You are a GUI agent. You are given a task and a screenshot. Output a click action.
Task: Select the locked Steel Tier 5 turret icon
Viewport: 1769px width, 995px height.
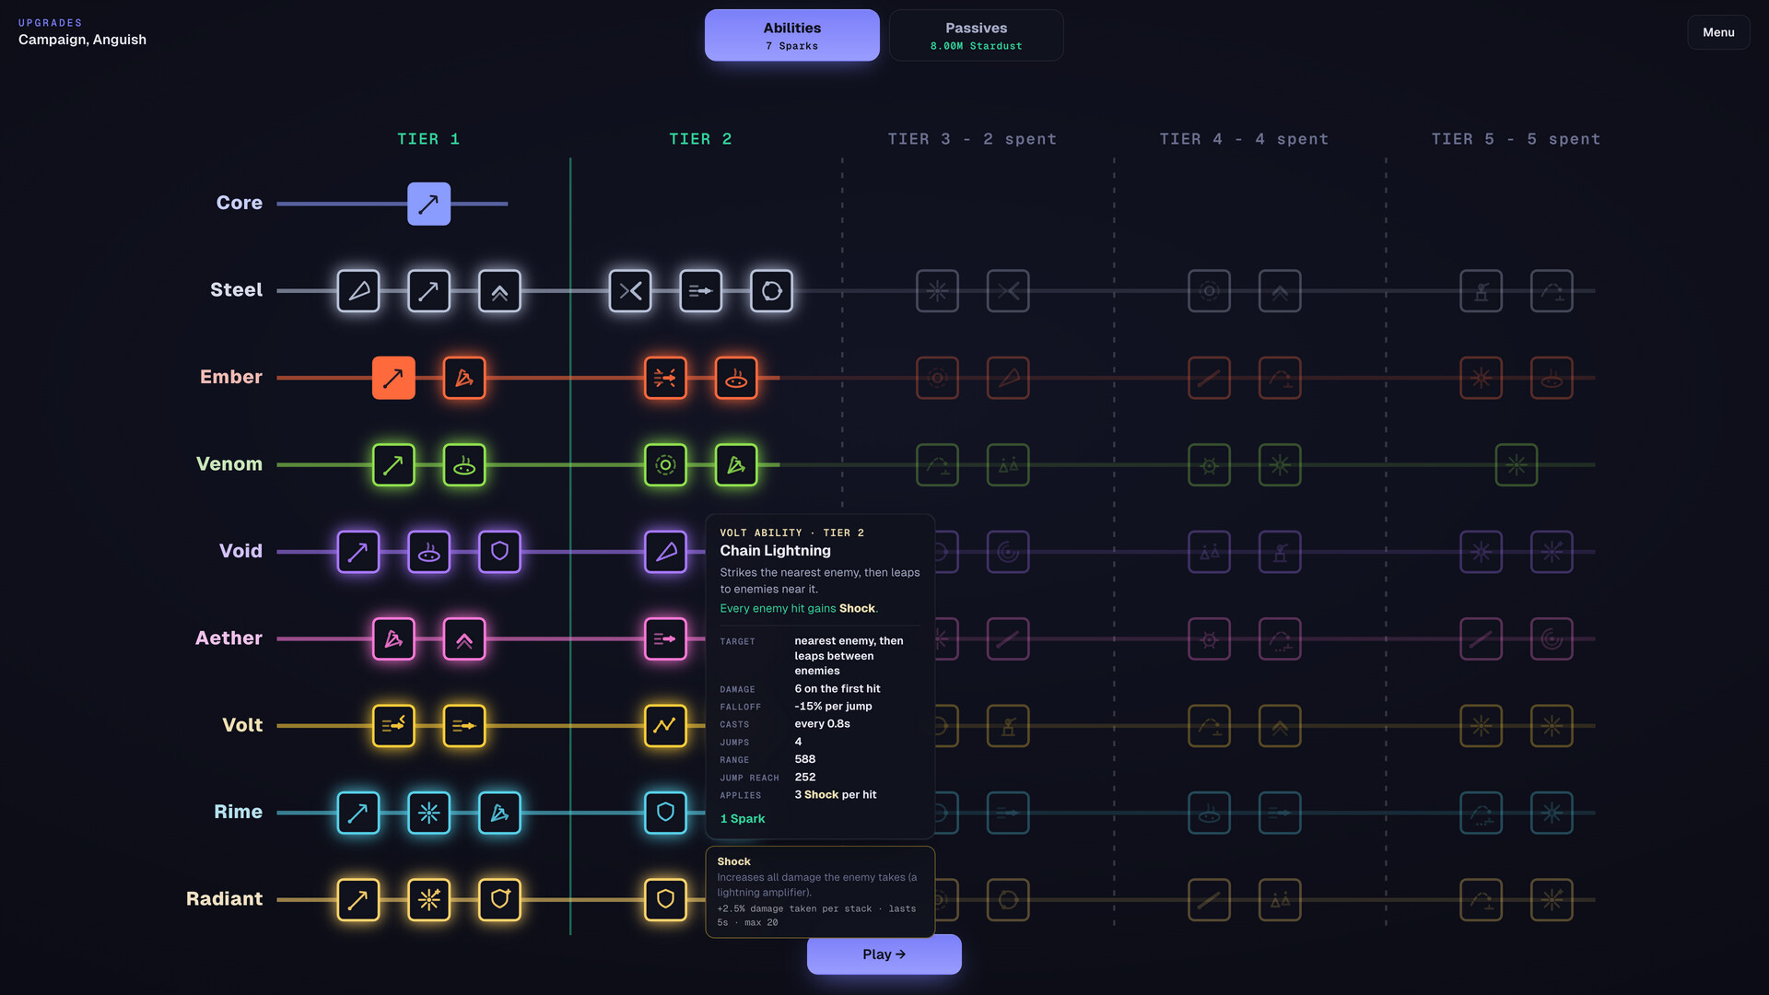click(x=1481, y=291)
